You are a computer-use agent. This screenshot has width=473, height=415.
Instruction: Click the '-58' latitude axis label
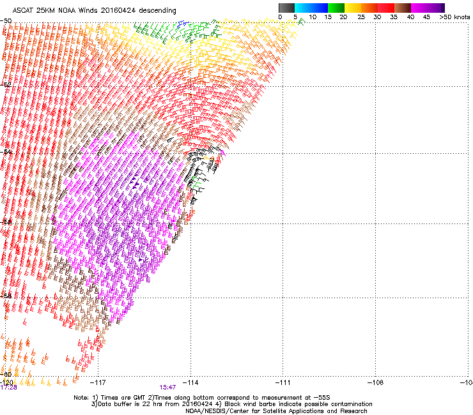click(6, 296)
